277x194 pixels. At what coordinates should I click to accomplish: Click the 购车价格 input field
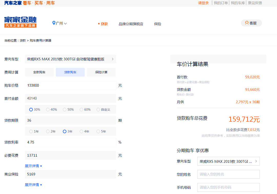point(71,85)
